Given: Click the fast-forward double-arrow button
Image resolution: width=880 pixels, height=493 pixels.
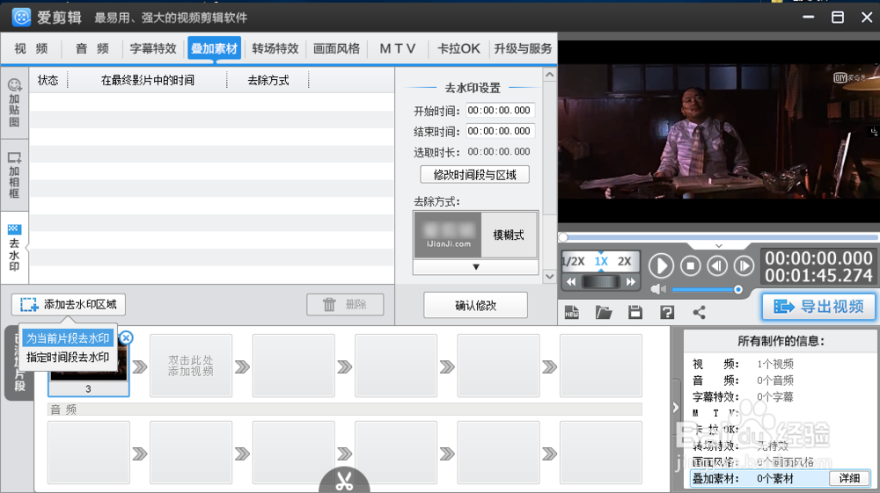Looking at the screenshot, I should [631, 282].
